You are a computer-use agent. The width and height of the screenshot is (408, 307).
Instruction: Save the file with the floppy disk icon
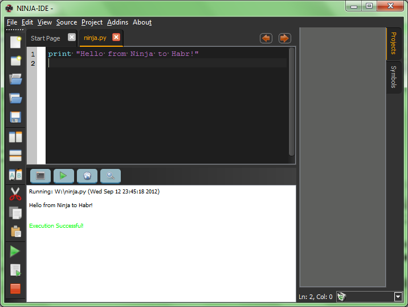coord(15,117)
